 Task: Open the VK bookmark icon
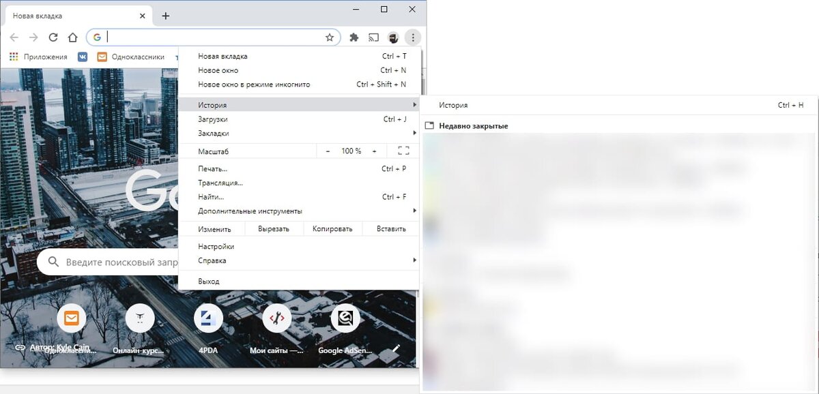coord(83,57)
